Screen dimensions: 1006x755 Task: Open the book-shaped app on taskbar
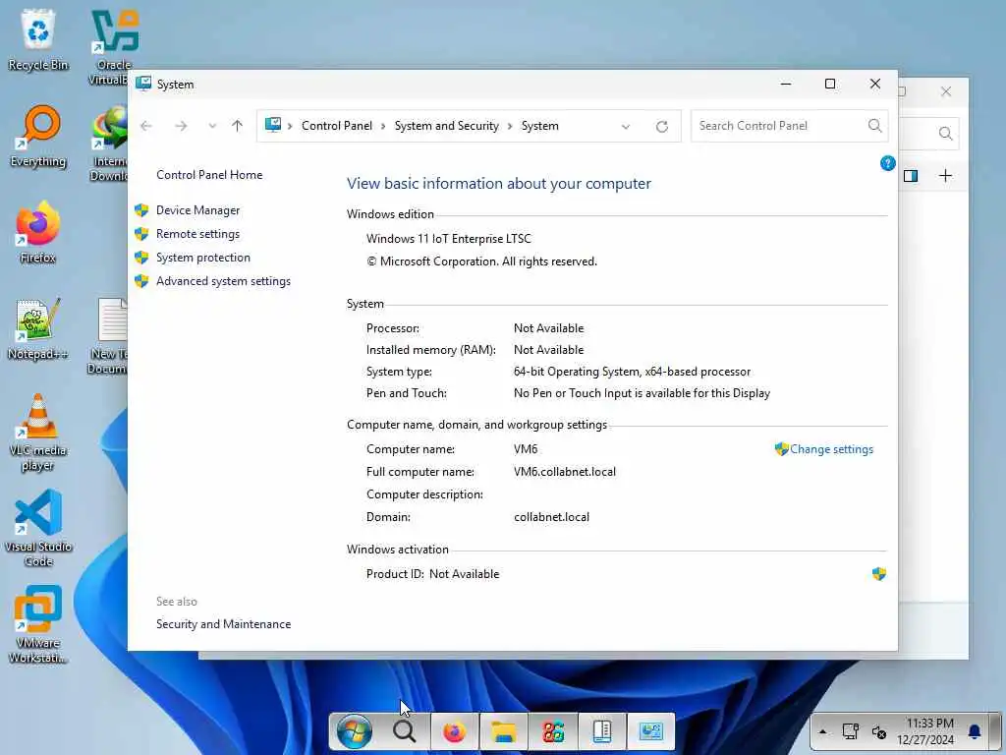click(602, 731)
